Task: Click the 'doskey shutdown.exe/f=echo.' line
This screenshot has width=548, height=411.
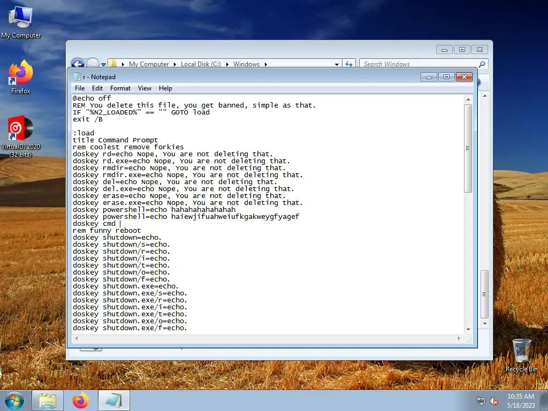Action: point(130,328)
